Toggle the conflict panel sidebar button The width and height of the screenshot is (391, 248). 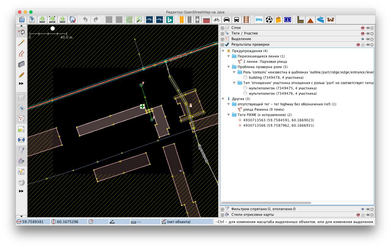click(x=21, y=140)
